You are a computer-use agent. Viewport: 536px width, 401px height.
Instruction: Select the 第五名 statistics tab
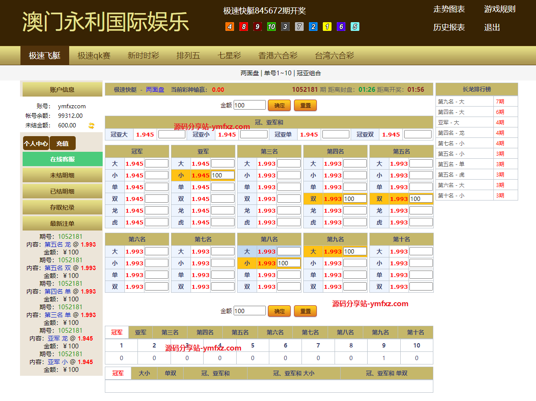pyautogui.click(x=240, y=333)
